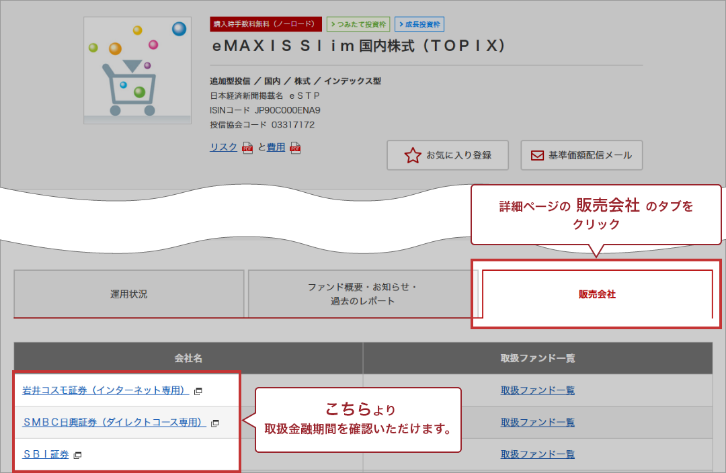Click 取扱ファンド一覧 for 岩井コスモ証券
This screenshot has width=726, height=473.
(538, 390)
